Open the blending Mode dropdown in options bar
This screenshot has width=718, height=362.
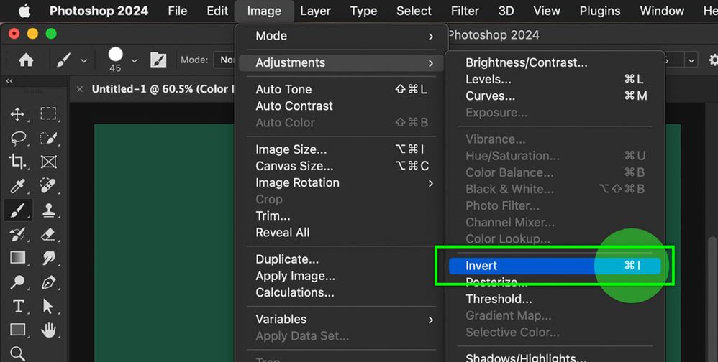pyautogui.click(x=225, y=60)
